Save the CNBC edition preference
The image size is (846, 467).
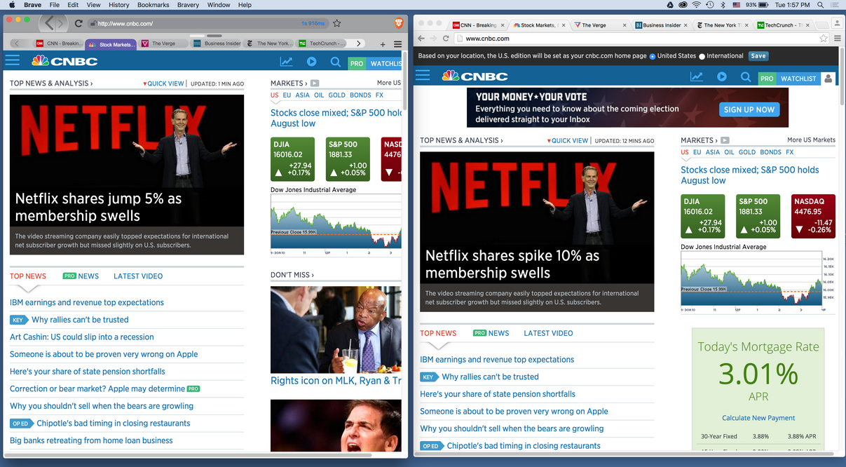click(x=758, y=56)
